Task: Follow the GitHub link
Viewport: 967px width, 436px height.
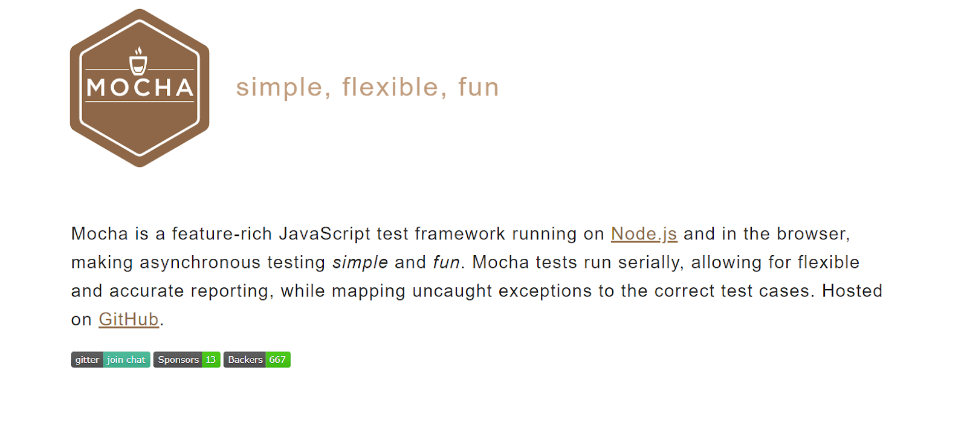Action: tap(129, 319)
